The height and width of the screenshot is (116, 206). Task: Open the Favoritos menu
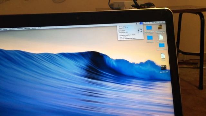click(27, 28)
